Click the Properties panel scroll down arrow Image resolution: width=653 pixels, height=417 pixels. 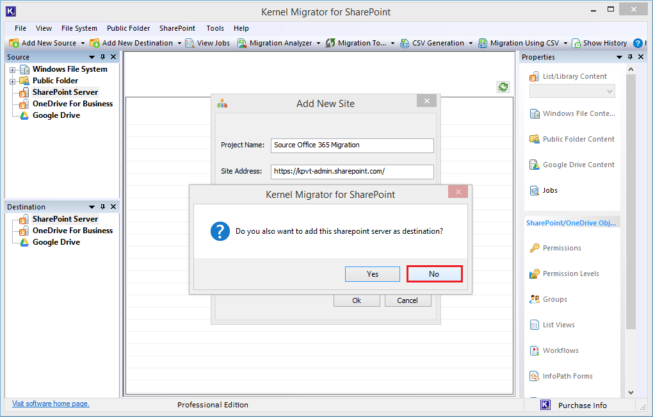tap(631, 393)
